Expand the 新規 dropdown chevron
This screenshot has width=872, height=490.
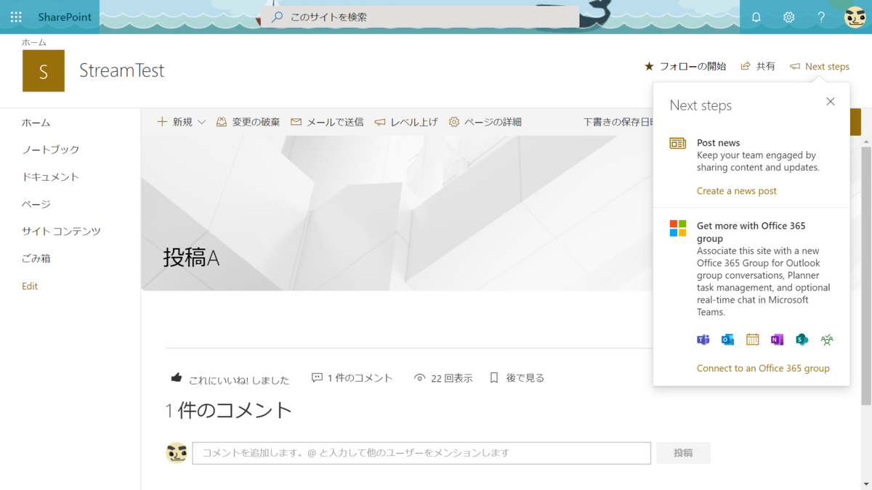201,122
